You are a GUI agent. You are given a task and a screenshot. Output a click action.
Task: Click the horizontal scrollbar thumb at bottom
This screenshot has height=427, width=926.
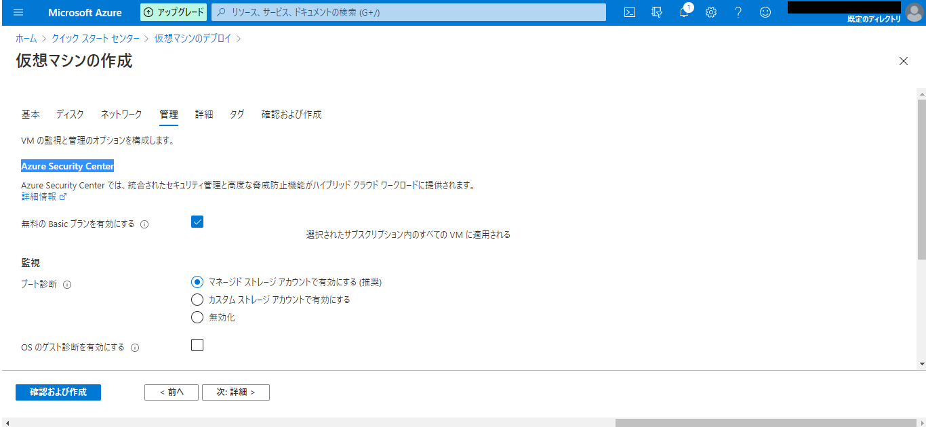coord(766,423)
